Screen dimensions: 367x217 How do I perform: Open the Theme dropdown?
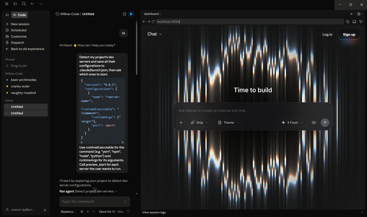228,122
